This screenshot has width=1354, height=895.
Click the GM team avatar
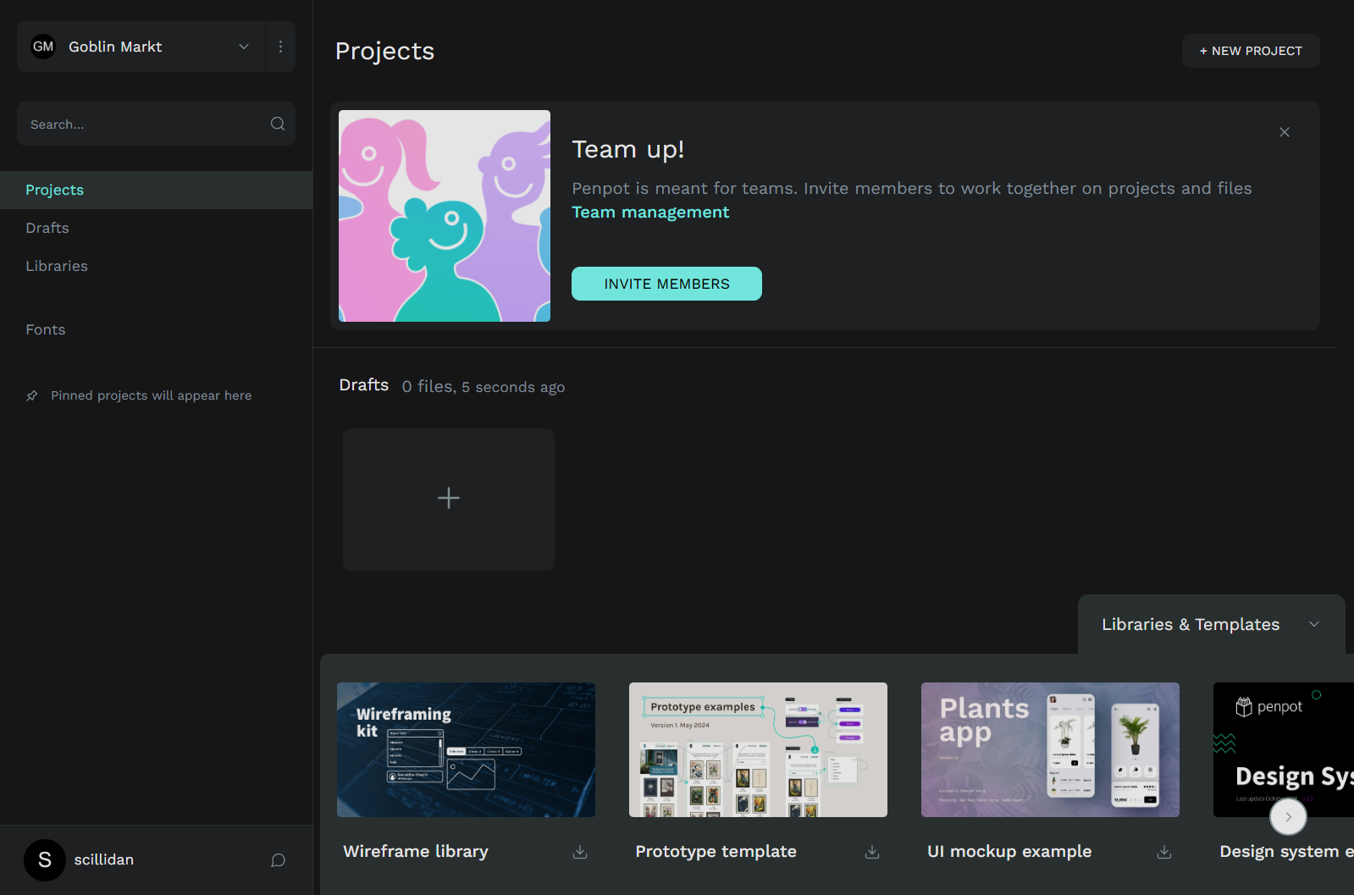click(43, 47)
